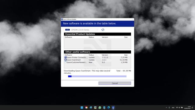Open the taskbar clock and date
This screenshot has width=195, height=110.
pos(187,108)
